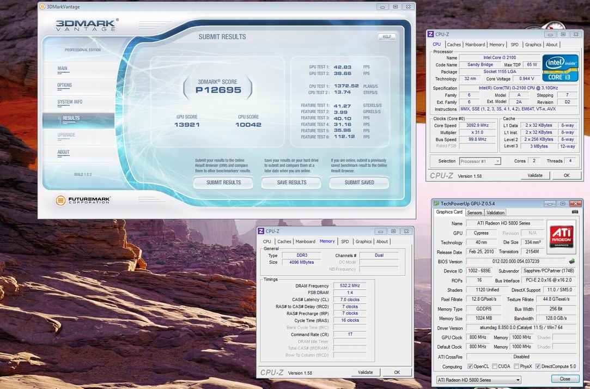Click the Futuremark Corporation logo
The height and width of the screenshot is (389, 590).
pyautogui.click(x=83, y=200)
